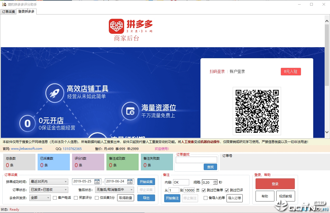Switch to the 登录拼多多 tab
Image resolution: width=330 pixels, height=213 pixels.
pyautogui.click(x=26, y=11)
